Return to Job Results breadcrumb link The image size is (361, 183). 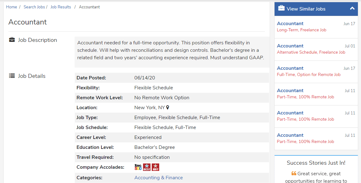(x=61, y=7)
